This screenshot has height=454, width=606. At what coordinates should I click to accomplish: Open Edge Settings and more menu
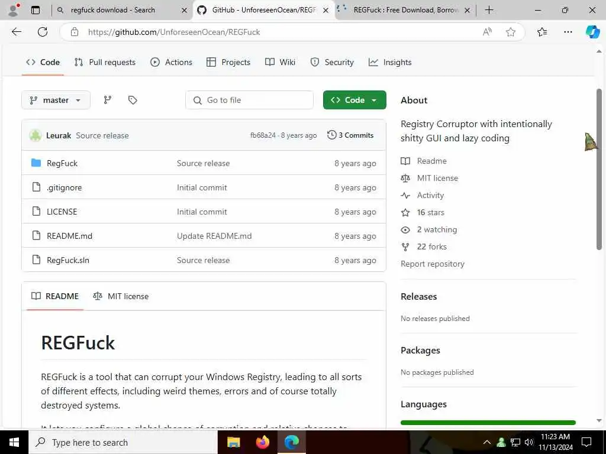[x=568, y=32]
